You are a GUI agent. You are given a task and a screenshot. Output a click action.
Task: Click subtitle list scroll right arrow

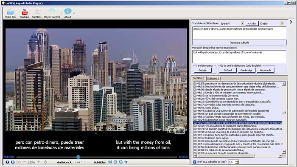280,156
